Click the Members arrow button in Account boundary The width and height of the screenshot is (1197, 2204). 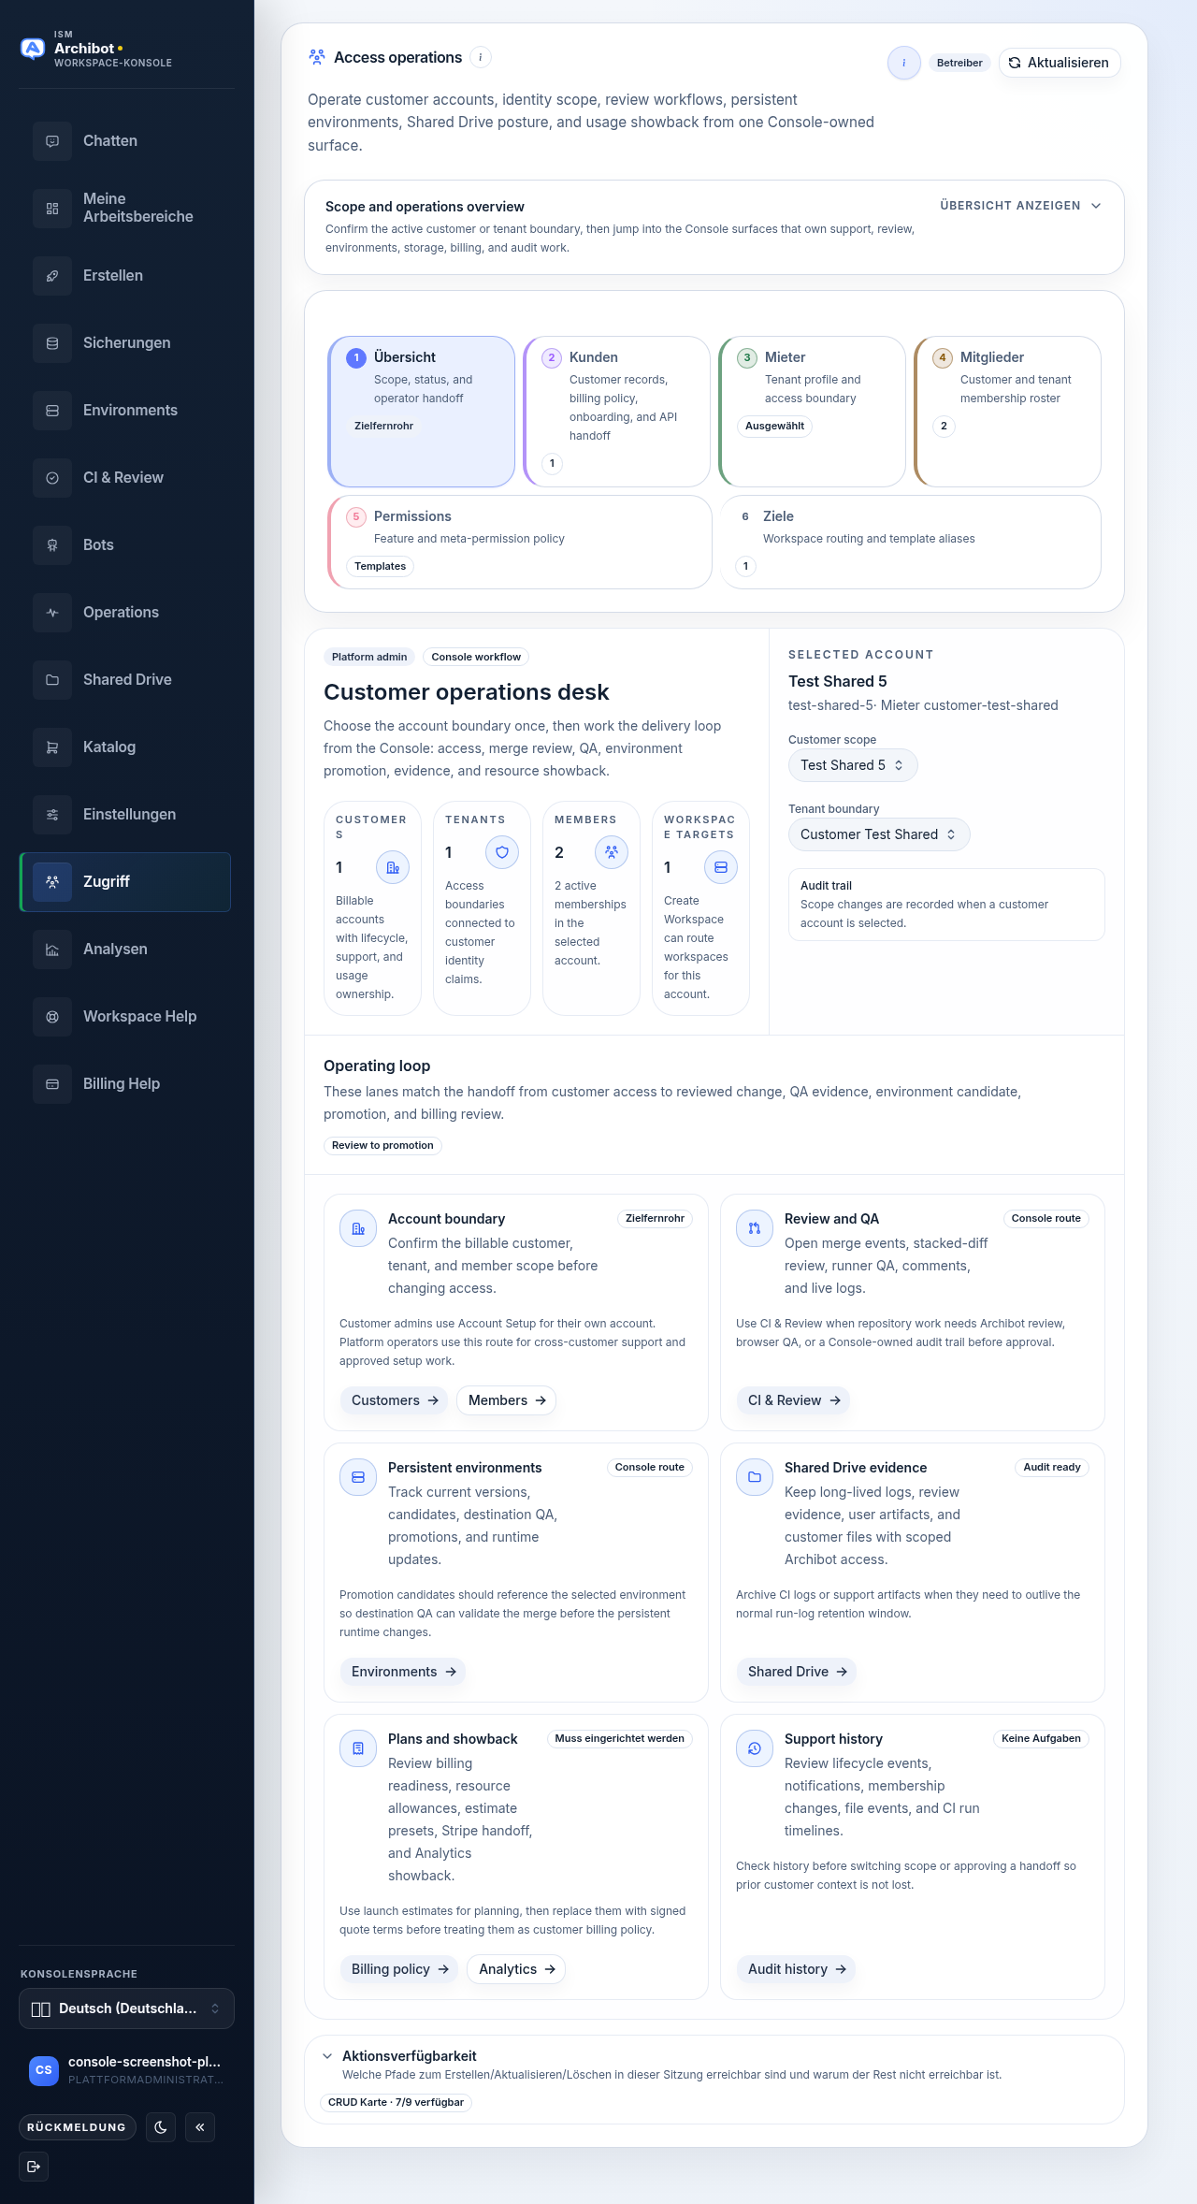[x=507, y=1400]
